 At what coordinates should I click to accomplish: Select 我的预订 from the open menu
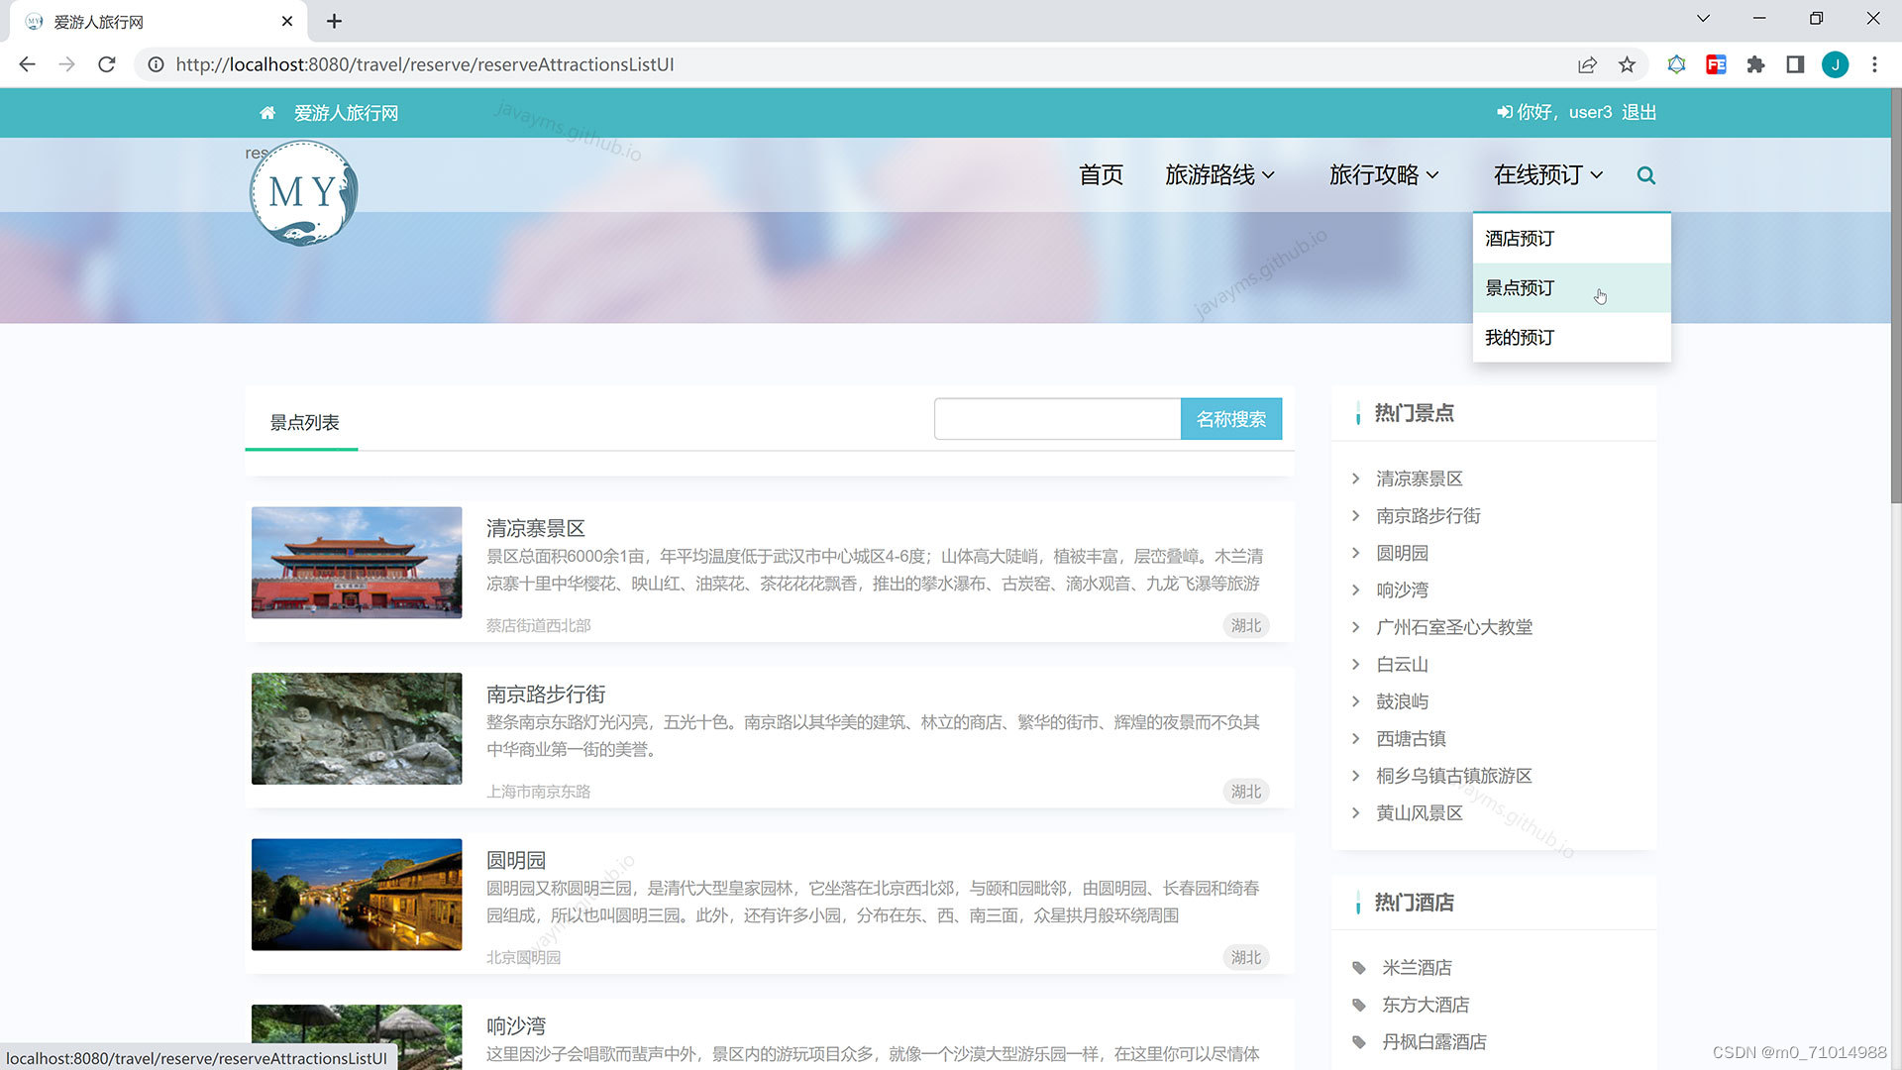click(1520, 337)
